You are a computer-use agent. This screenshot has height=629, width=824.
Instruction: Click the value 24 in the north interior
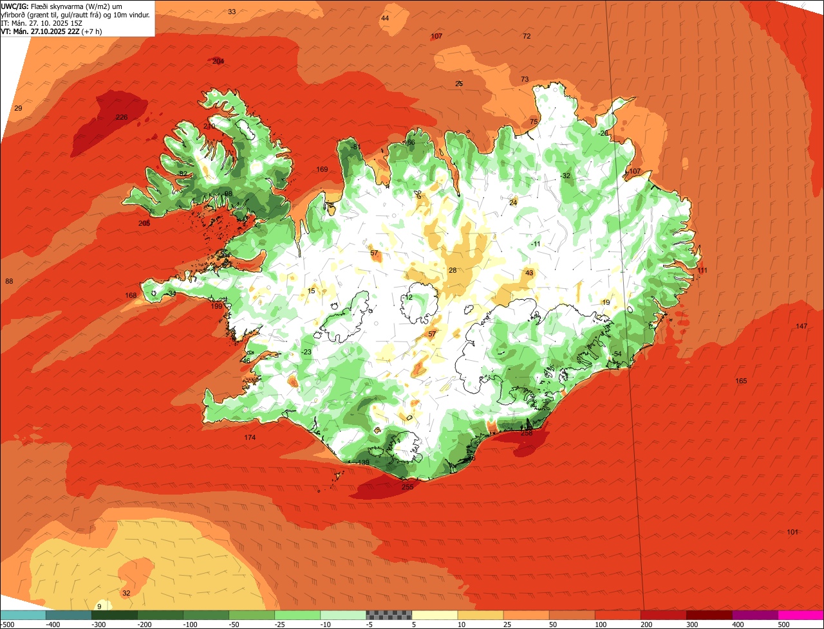click(x=513, y=203)
